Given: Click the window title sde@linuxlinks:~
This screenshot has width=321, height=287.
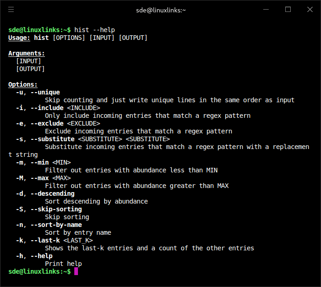Looking at the screenshot, I should [x=161, y=10].
